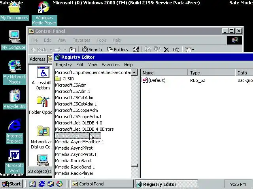Open the Start menu

click(x=11, y=184)
